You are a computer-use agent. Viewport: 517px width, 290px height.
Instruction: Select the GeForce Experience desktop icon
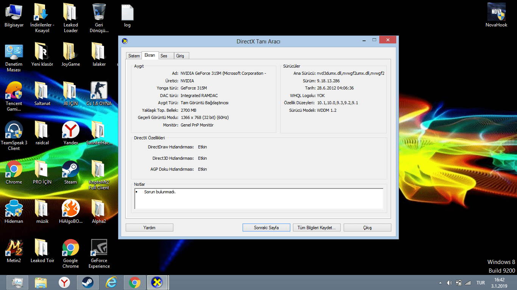[x=99, y=254]
